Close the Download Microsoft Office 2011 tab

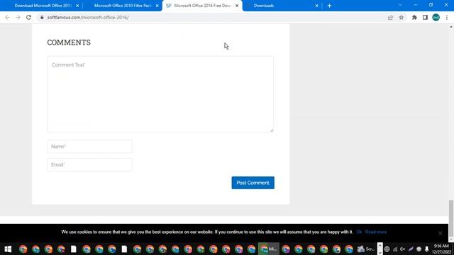(77, 6)
